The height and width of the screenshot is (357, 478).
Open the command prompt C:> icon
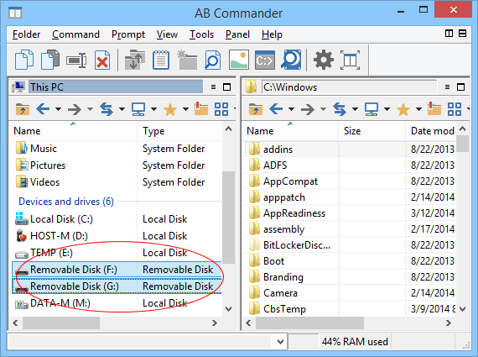coord(265,60)
